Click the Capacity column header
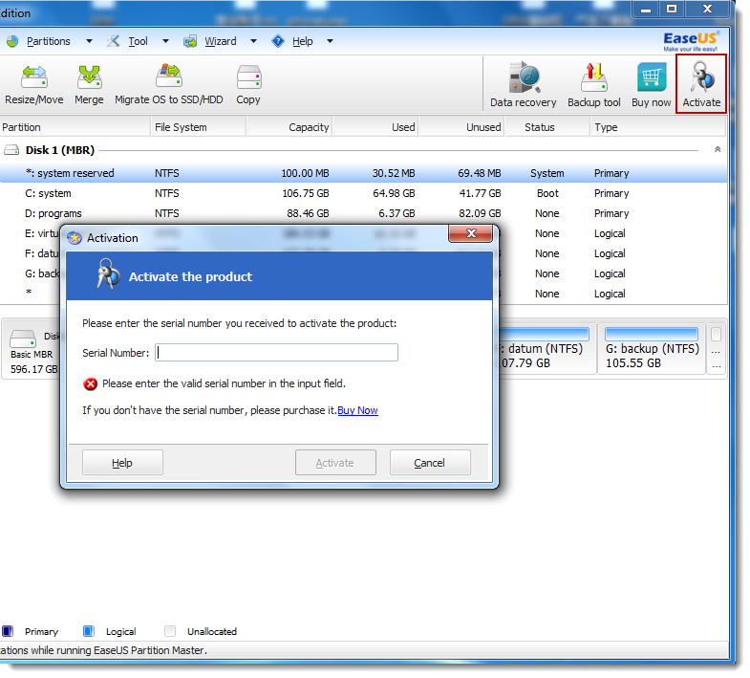Viewport: 750px width, 678px height. click(x=308, y=127)
